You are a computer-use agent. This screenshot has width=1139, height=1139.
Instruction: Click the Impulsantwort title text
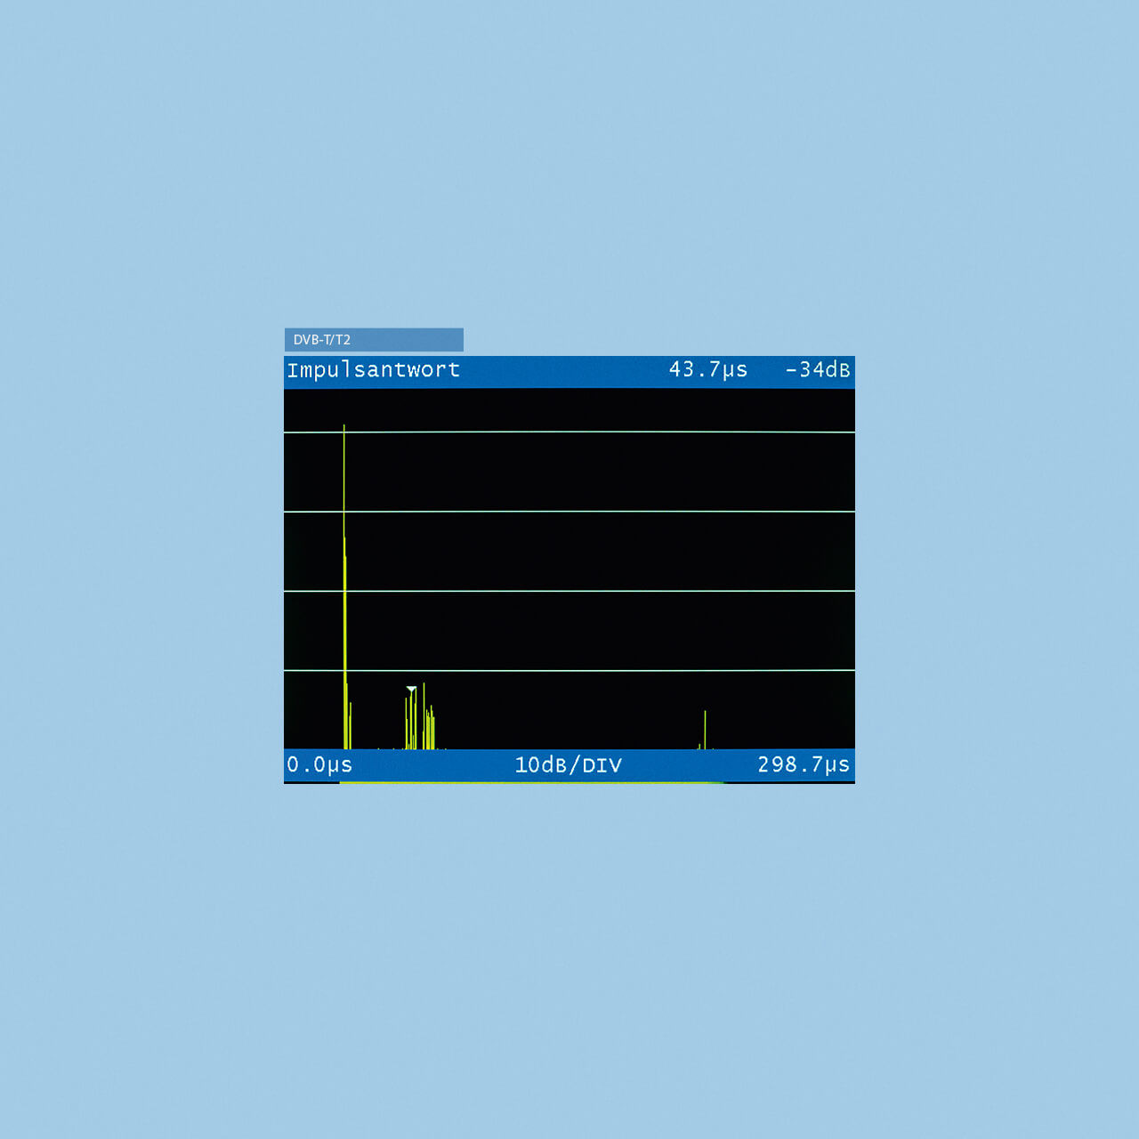(x=374, y=370)
